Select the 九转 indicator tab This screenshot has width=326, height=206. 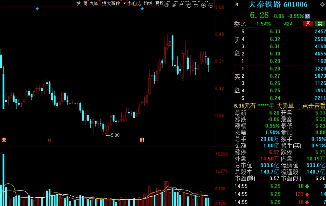(94, 4)
